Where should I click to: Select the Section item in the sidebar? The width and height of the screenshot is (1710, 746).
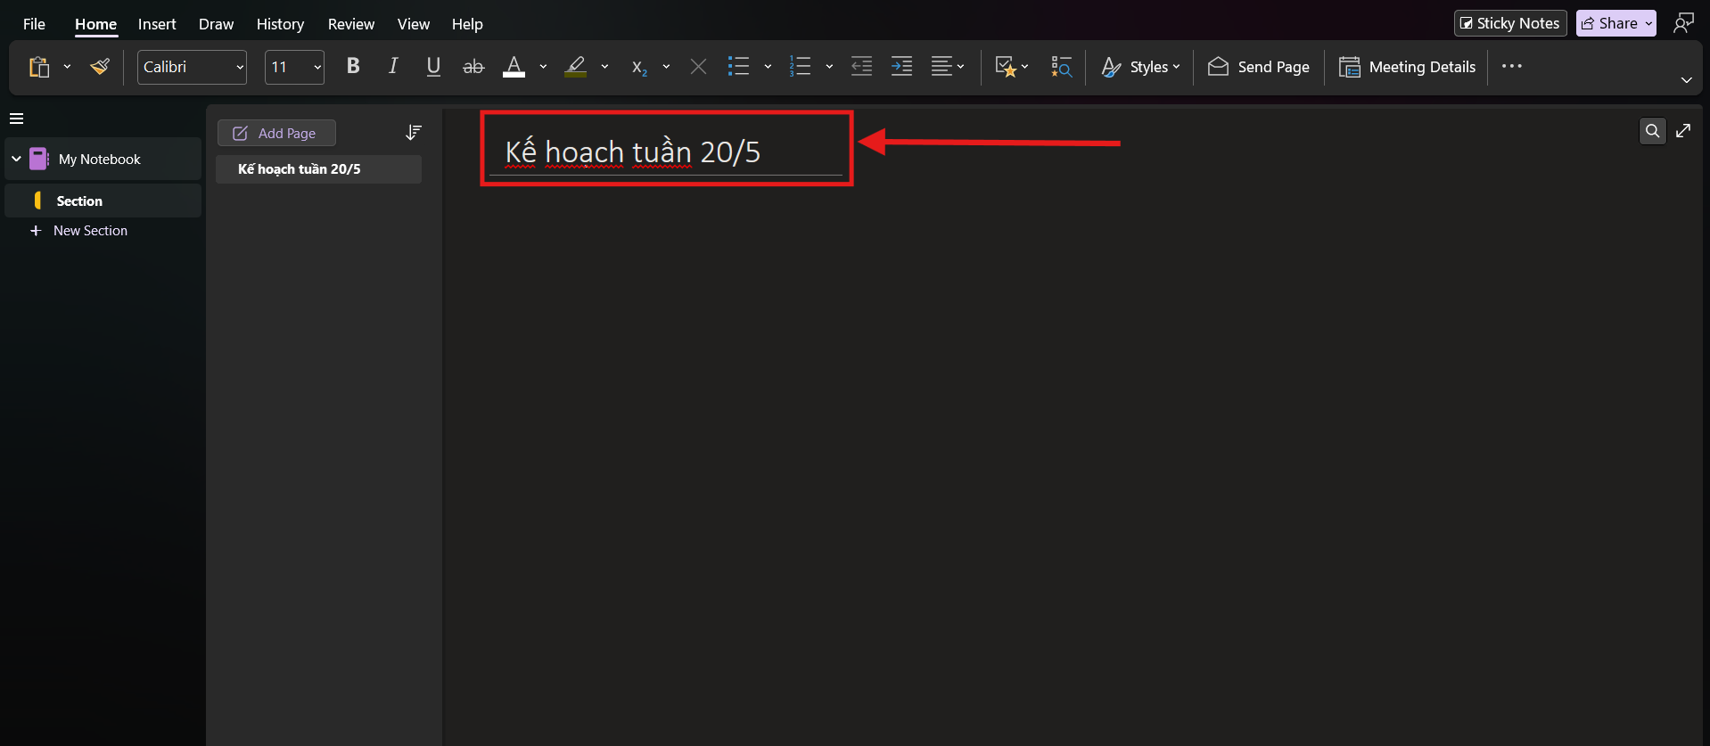(103, 201)
